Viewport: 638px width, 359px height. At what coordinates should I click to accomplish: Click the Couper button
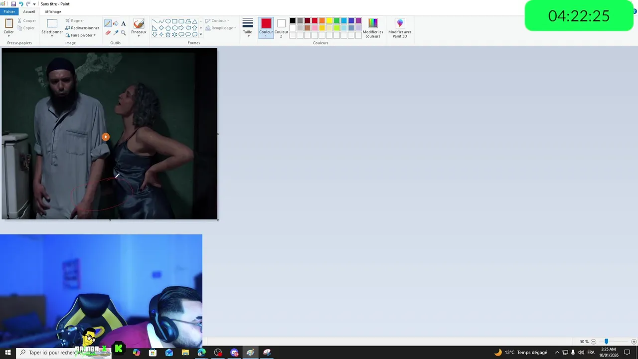point(26,21)
